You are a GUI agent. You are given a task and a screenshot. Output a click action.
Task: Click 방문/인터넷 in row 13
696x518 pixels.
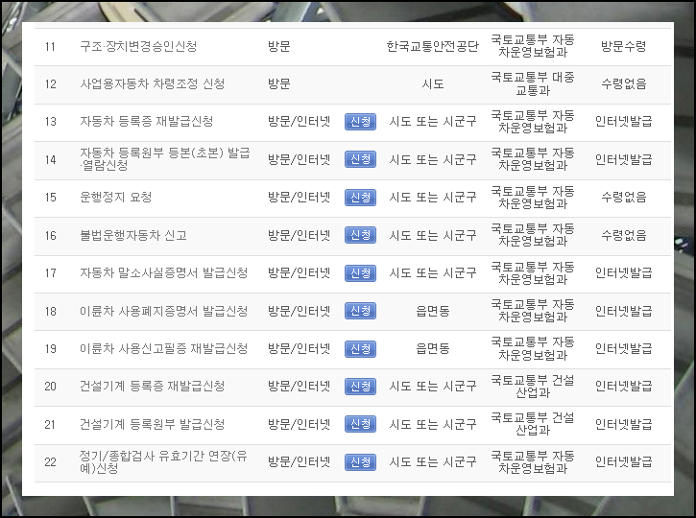[x=300, y=122]
